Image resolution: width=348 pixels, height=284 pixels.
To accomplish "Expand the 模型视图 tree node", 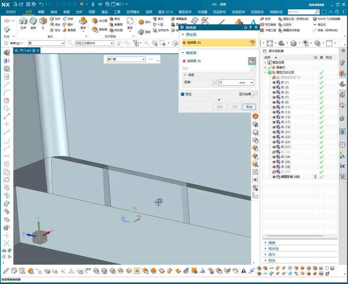I will 266,63.
